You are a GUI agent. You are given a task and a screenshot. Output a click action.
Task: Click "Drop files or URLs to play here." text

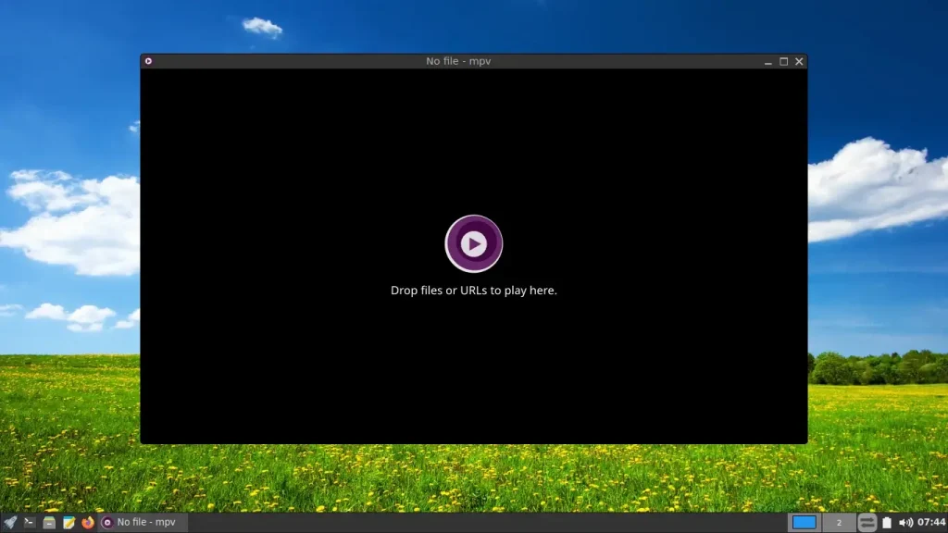473,290
